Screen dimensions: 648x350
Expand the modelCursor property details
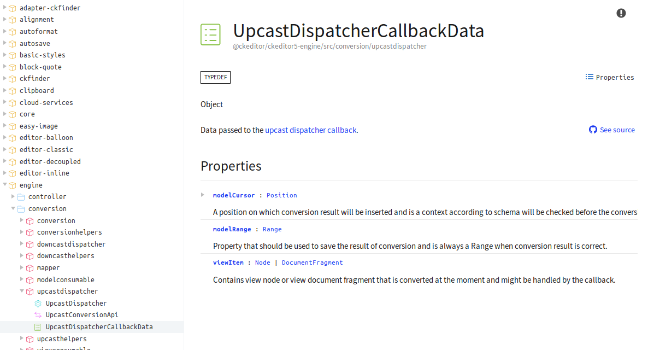click(x=202, y=195)
